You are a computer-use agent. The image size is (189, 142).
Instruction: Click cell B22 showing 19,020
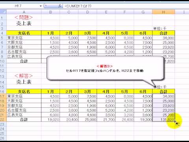click(x=50, y=120)
